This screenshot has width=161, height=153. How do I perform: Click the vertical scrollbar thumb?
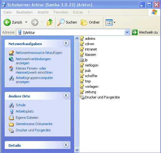(x=77, y=94)
